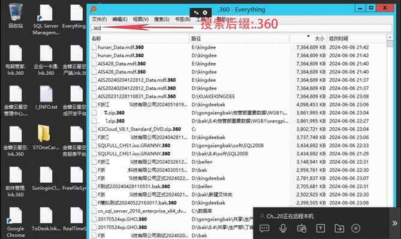
Task: Open chat message icon in remote session bar
Action: click(x=264, y=228)
